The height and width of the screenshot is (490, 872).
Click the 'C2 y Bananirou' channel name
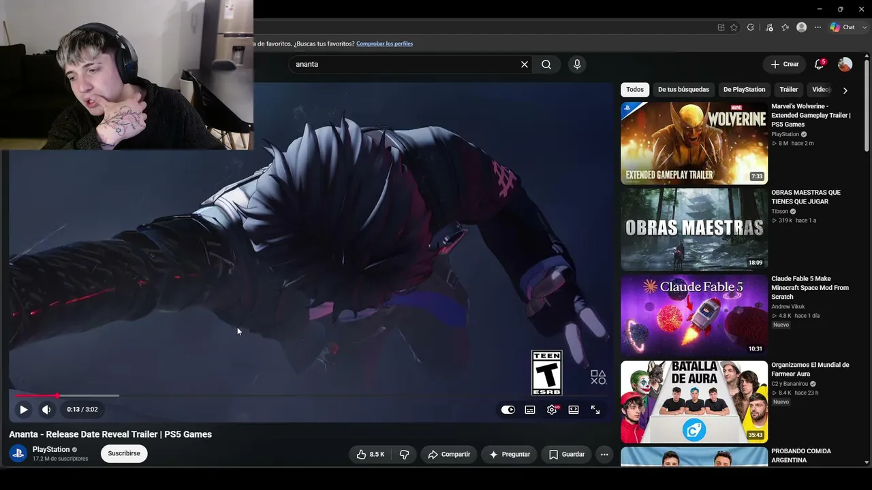[x=789, y=384]
